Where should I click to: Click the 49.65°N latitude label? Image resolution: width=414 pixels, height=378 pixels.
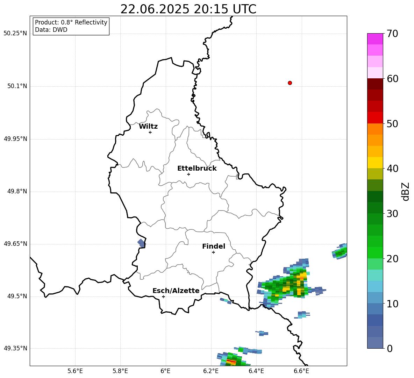coord(15,244)
